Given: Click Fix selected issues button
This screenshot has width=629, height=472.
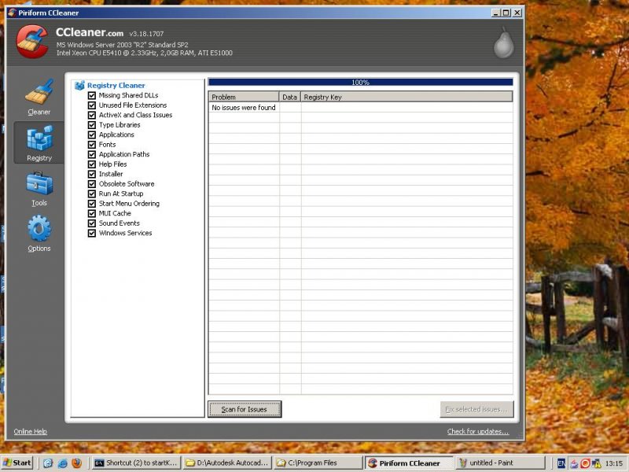Looking at the screenshot, I should [x=476, y=409].
